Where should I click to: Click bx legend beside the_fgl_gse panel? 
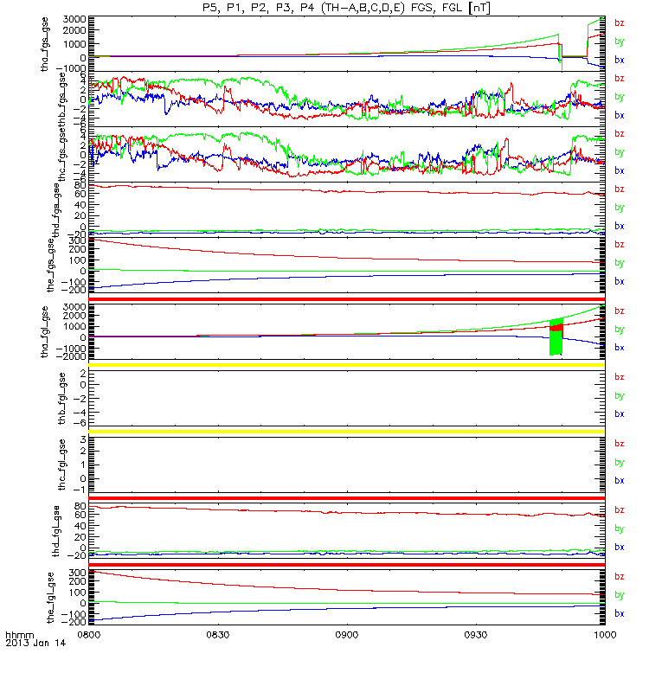click(620, 614)
